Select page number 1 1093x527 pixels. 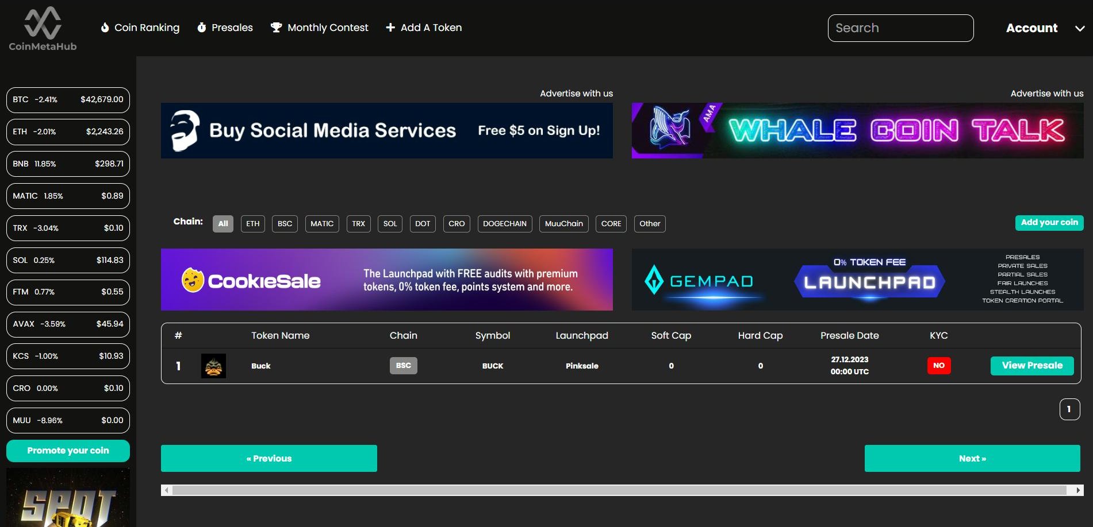(1069, 409)
